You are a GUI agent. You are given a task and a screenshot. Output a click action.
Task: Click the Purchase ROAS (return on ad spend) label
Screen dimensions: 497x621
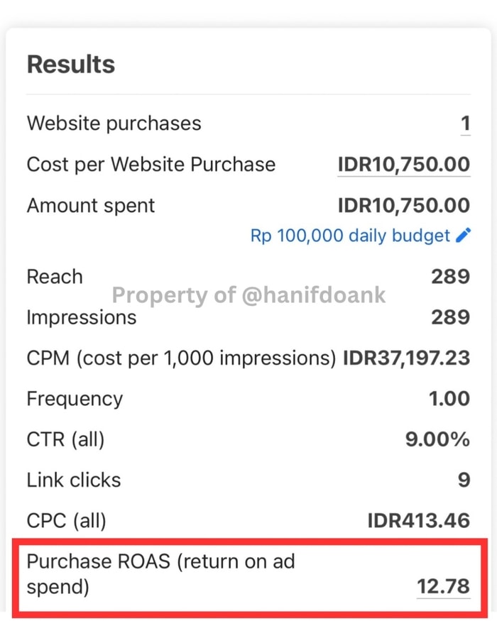161,574
